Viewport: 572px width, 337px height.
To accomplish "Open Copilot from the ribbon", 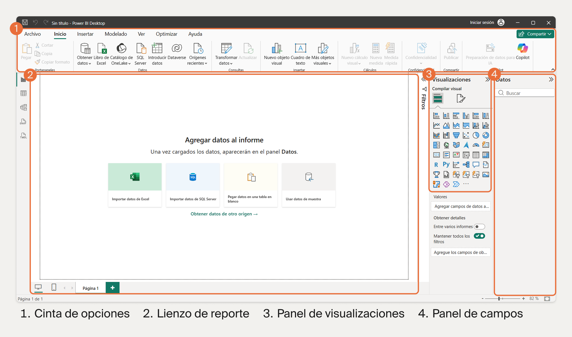I will pyautogui.click(x=522, y=49).
